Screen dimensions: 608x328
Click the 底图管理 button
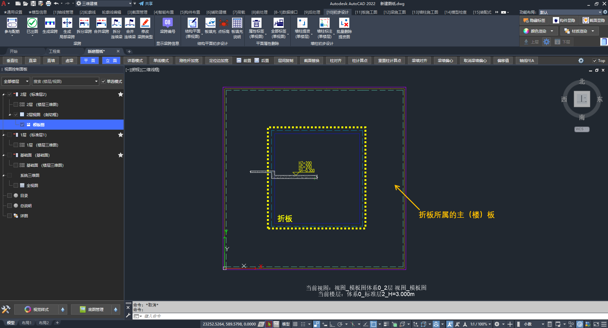(x=92, y=309)
